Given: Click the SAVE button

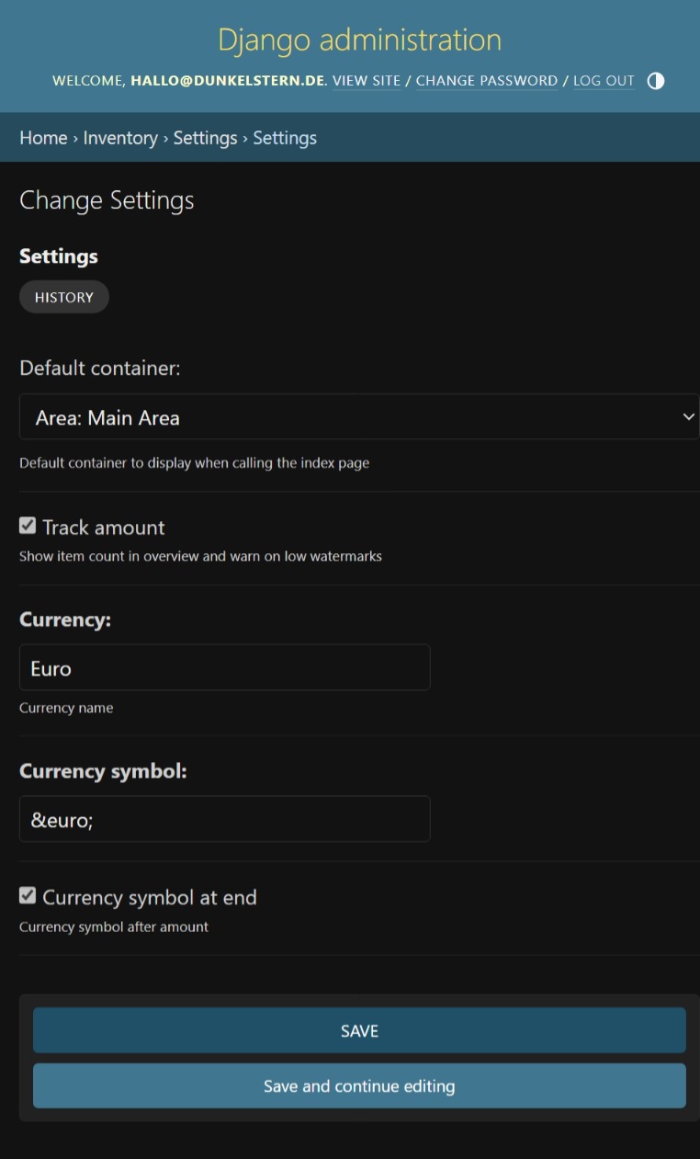Looking at the screenshot, I should 359,1030.
